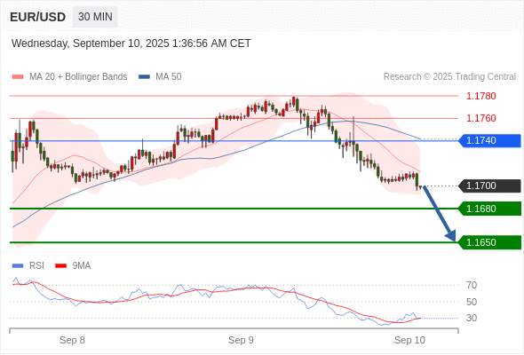Click the MA 50 legend blue swatch
Viewport: 524px width, 355px height.
[x=145, y=77]
